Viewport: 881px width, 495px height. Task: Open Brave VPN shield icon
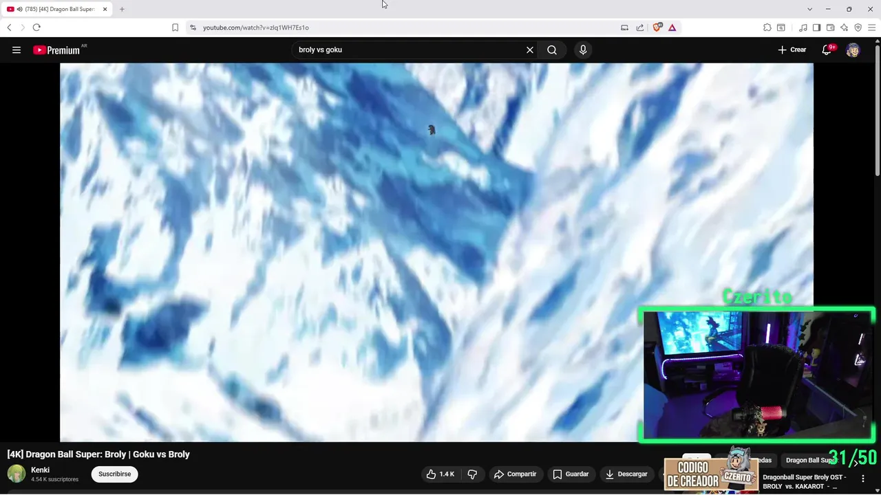[x=858, y=27]
